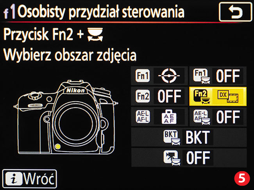Select the BKT plus dial icon

(172, 138)
